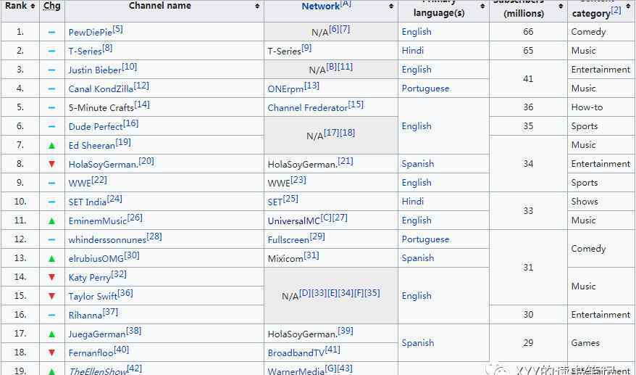This screenshot has width=636, height=375.
Task: Open the JuegaGerman link
Action: pyautogui.click(x=97, y=334)
